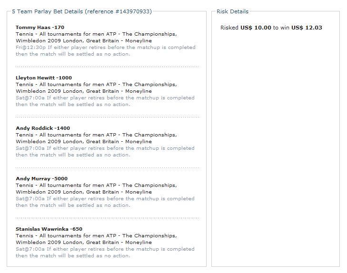
Task: Click the Tommy Haas -170 selection title
Action: (40, 28)
